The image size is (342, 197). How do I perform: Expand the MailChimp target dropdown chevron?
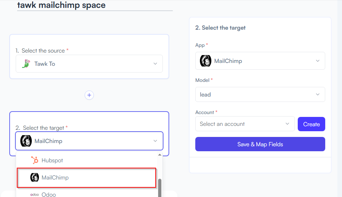[x=155, y=141]
